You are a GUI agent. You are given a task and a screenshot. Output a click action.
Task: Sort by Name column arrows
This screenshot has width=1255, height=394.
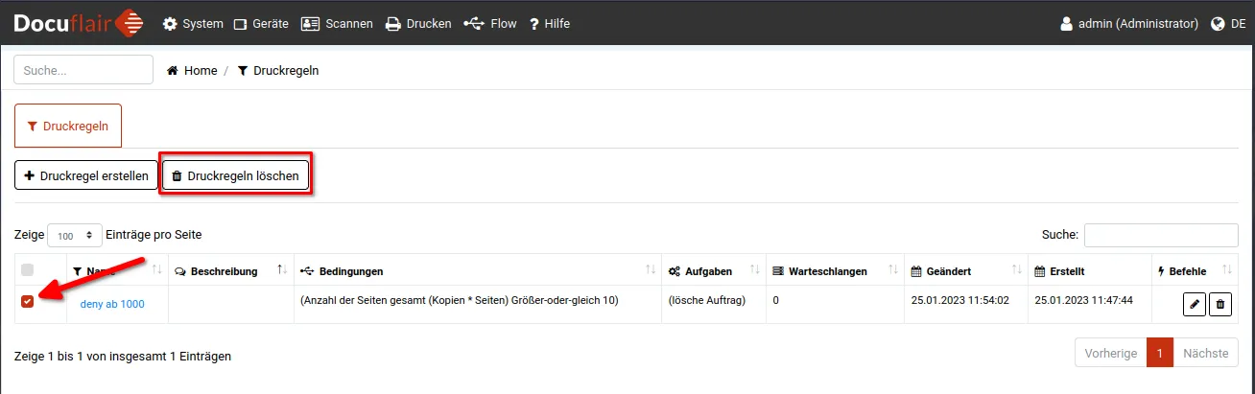(157, 270)
